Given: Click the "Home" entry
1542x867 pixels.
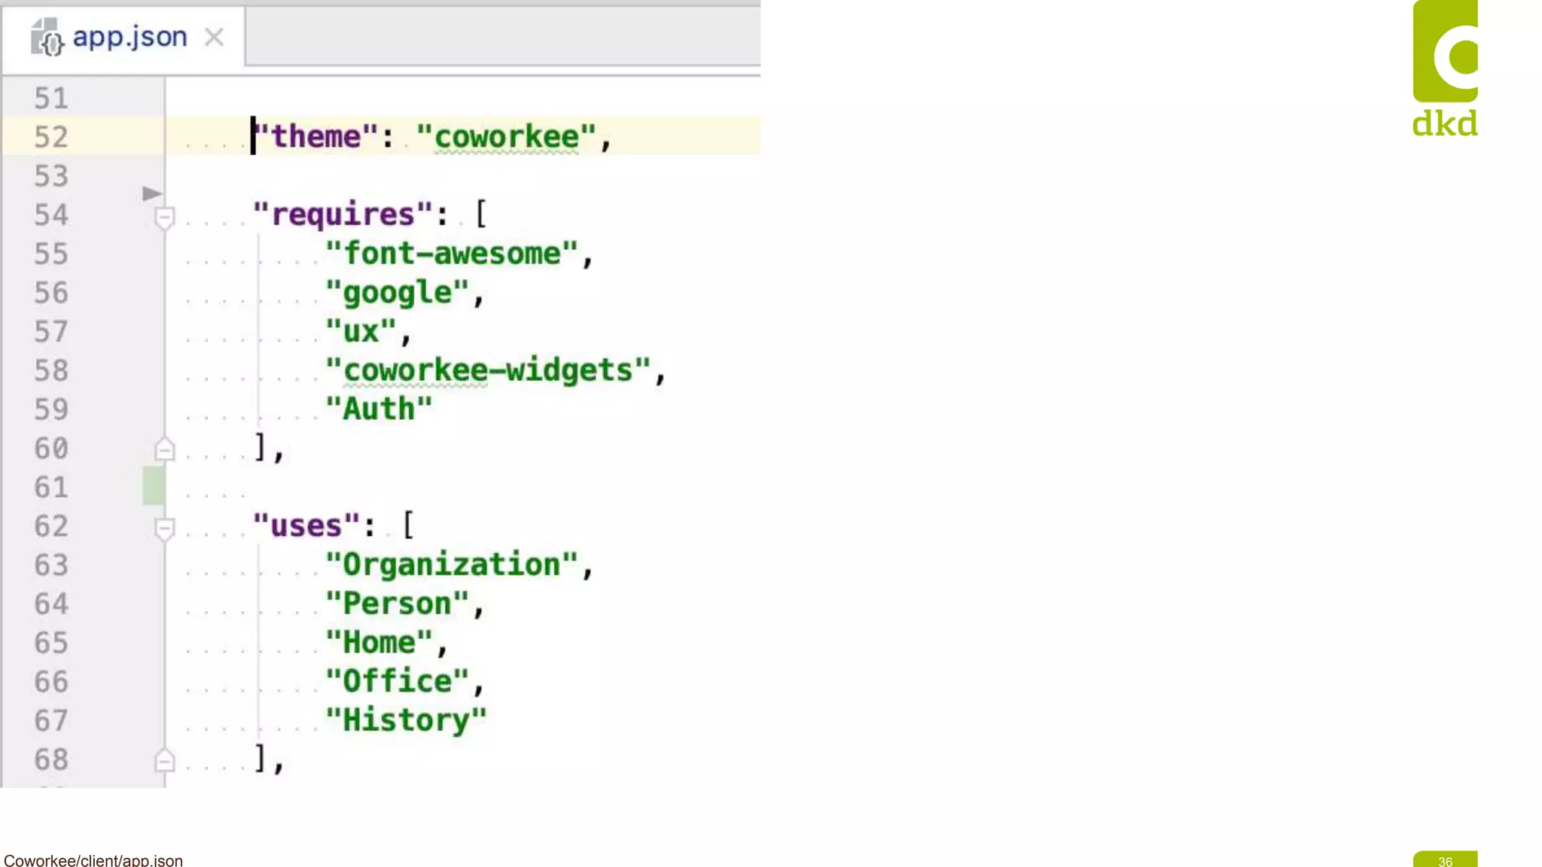Looking at the screenshot, I should pyautogui.click(x=379, y=643).
